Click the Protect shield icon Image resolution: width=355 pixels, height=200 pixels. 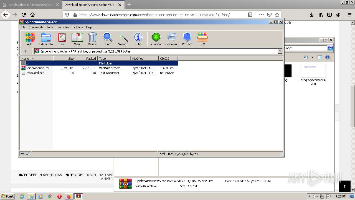tap(187, 39)
